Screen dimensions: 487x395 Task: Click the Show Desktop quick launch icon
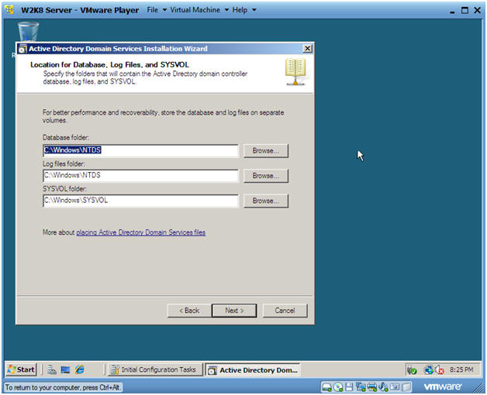[x=65, y=369]
